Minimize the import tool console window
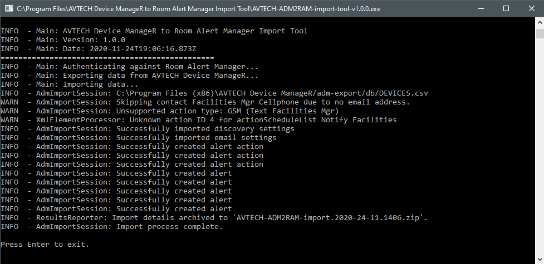The height and width of the screenshot is (264, 544). point(481,8)
